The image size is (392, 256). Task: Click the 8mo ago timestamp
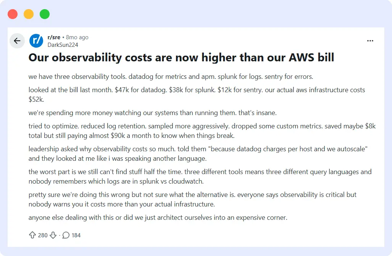coord(77,37)
